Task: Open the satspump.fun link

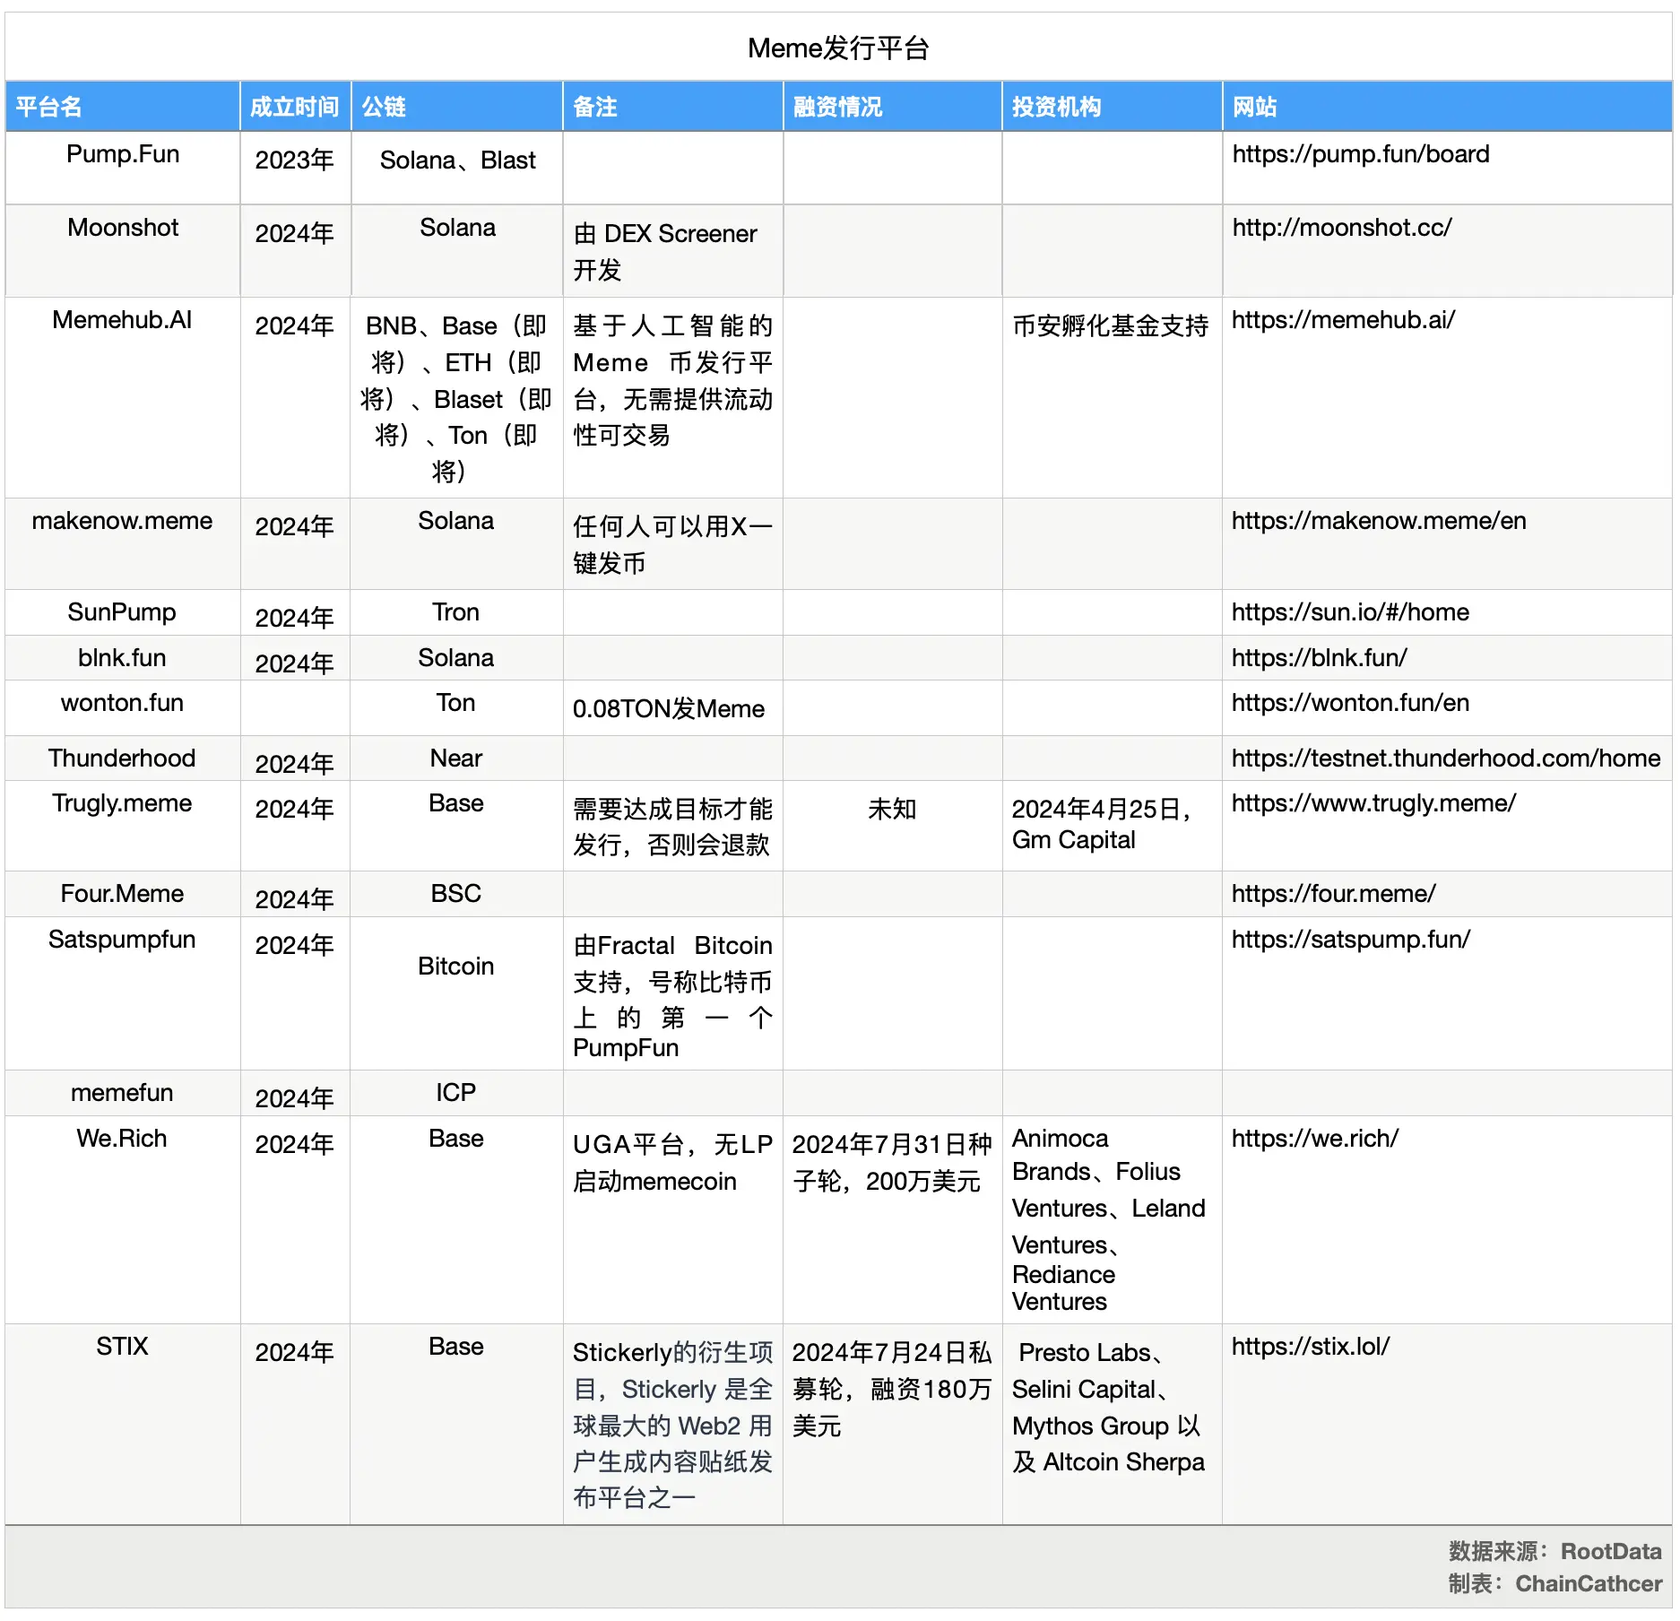Action: [1350, 939]
